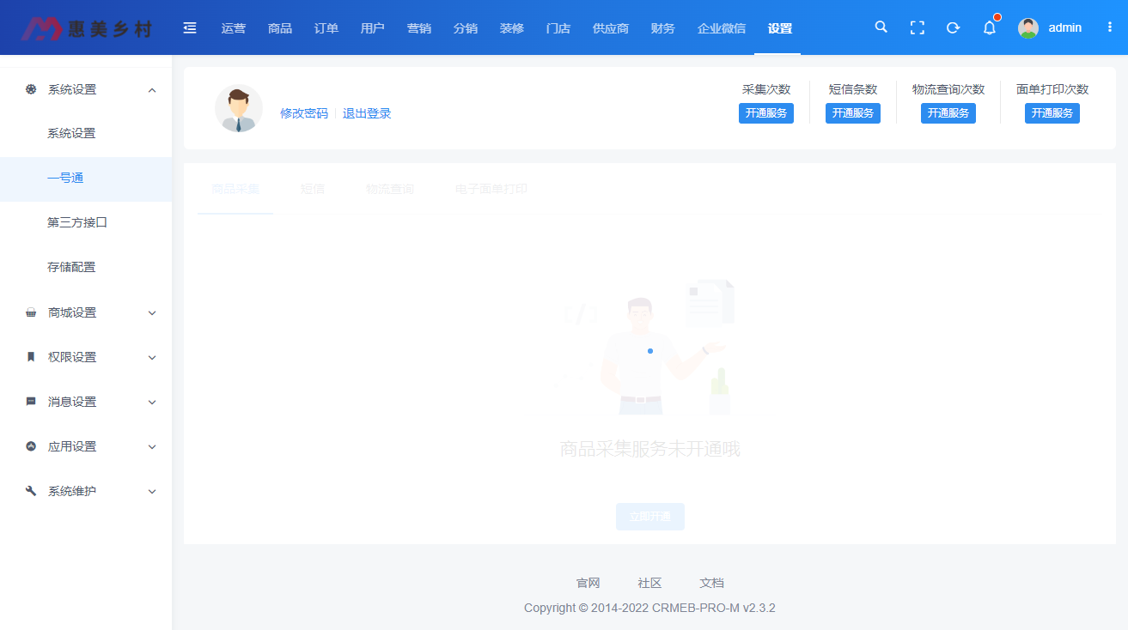
Task: Click the 惠美乡村 logo
Action: point(86,28)
